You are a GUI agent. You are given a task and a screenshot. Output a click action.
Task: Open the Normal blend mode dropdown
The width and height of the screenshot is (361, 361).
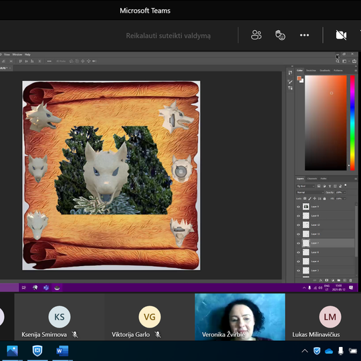tap(310, 193)
